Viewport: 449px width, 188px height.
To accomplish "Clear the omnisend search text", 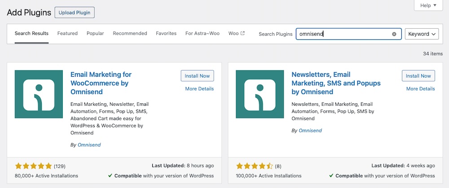I will [394, 34].
